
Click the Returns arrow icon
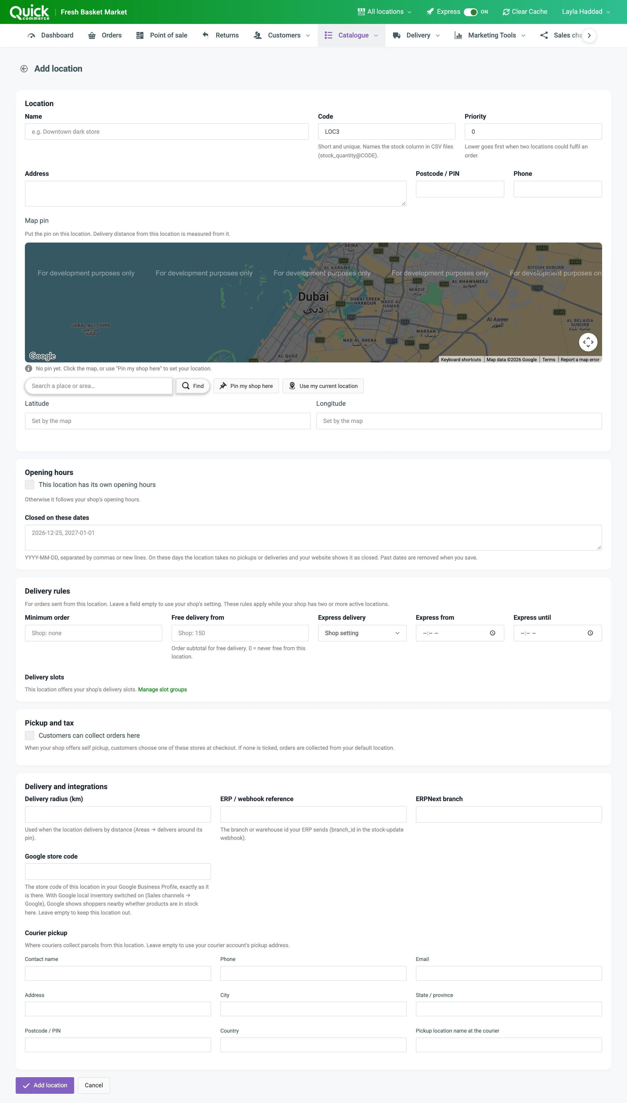coord(205,35)
